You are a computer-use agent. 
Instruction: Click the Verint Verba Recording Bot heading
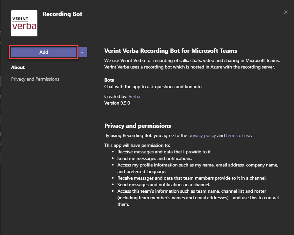171,51
